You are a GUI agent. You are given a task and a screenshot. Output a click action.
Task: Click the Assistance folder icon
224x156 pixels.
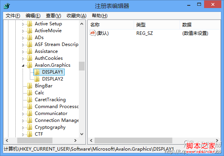pyautogui.click(x=30, y=51)
